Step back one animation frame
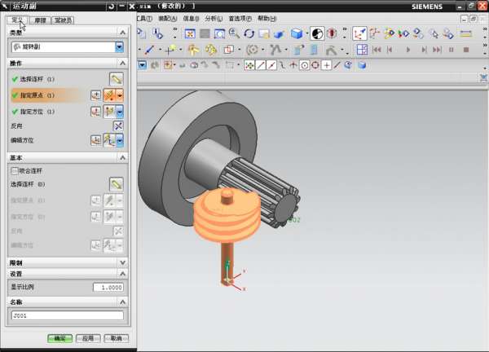The height and width of the screenshot is (352, 489). click(x=390, y=50)
